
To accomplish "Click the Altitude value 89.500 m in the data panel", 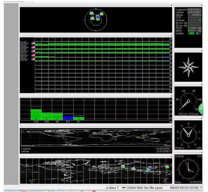I will [x=195, y=15].
